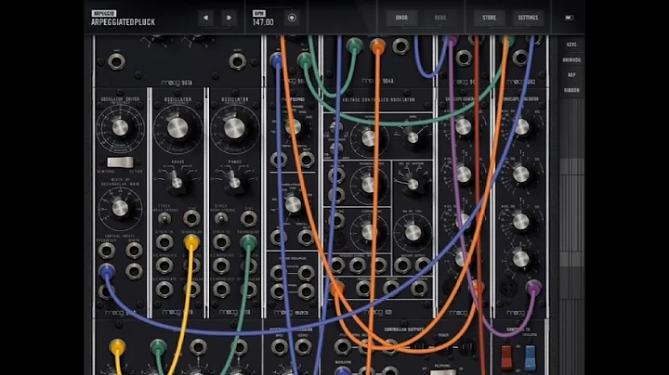
Task: Switch to the Keys controller tab
Action: (571, 45)
